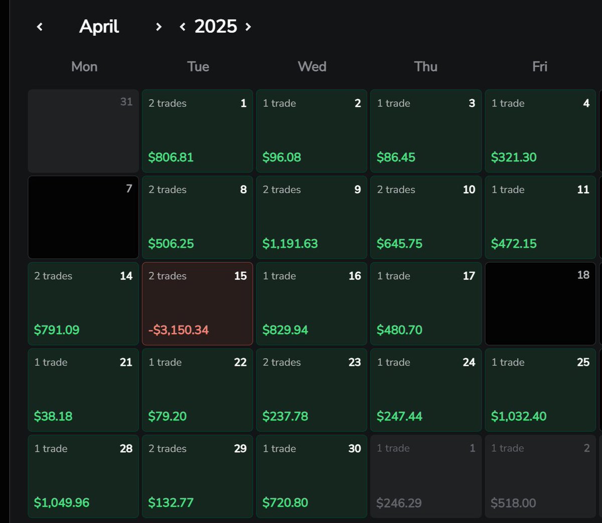
Task: Click the 2025 year label
Action: coord(216,27)
